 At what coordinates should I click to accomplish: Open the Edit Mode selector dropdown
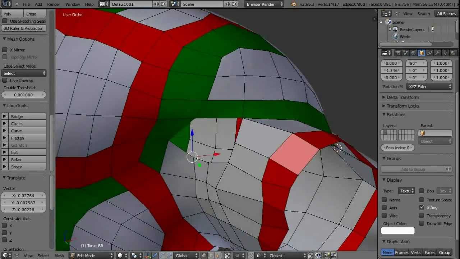coord(91,255)
